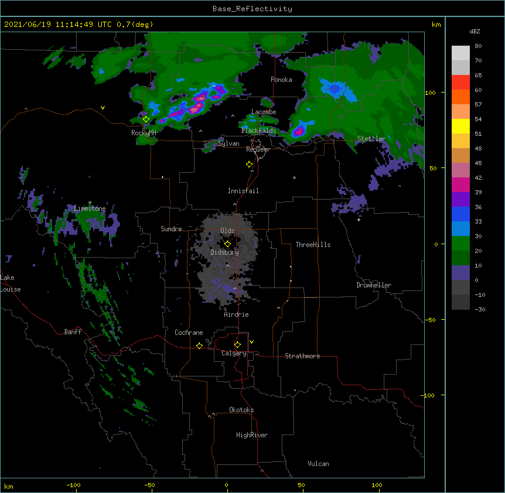Click the white plus marker north of Drumheller
The width and height of the screenshot is (505, 493).
(359, 220)
